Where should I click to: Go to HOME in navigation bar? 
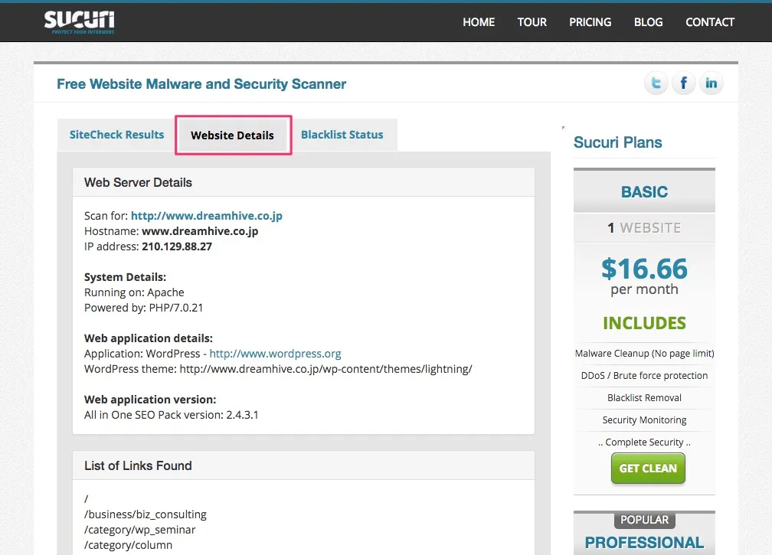[x=479, y=22]
